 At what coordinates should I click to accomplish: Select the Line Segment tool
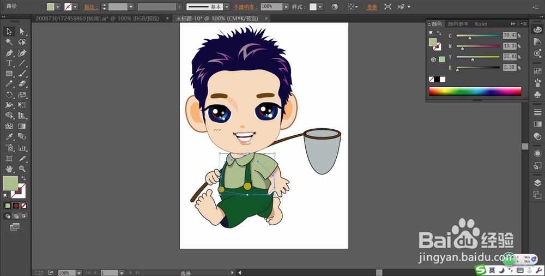click(x=22, y=63)
